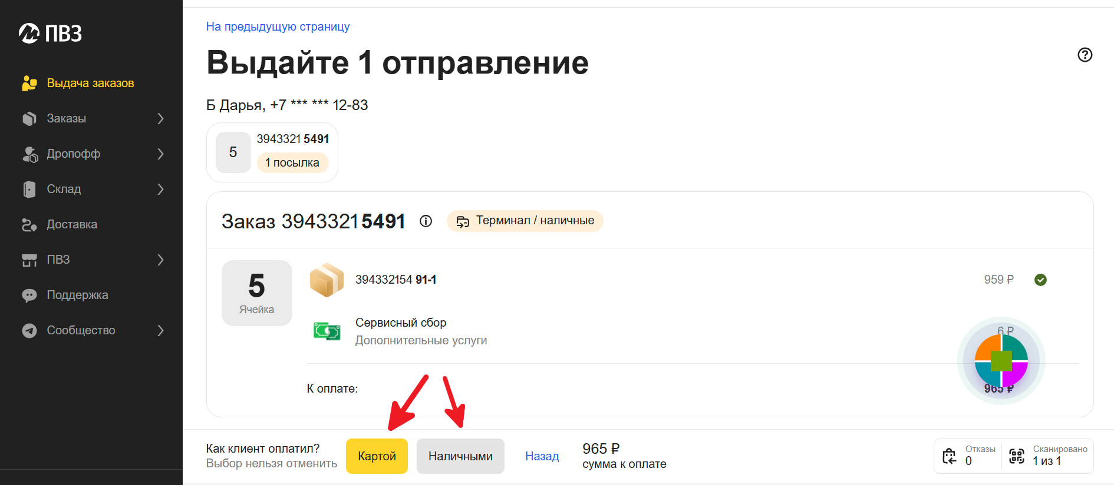Click the Сканировано 1 из 1 counter
The width and height of the screenshot is (1114, 485).
(x=1049, y=456)
